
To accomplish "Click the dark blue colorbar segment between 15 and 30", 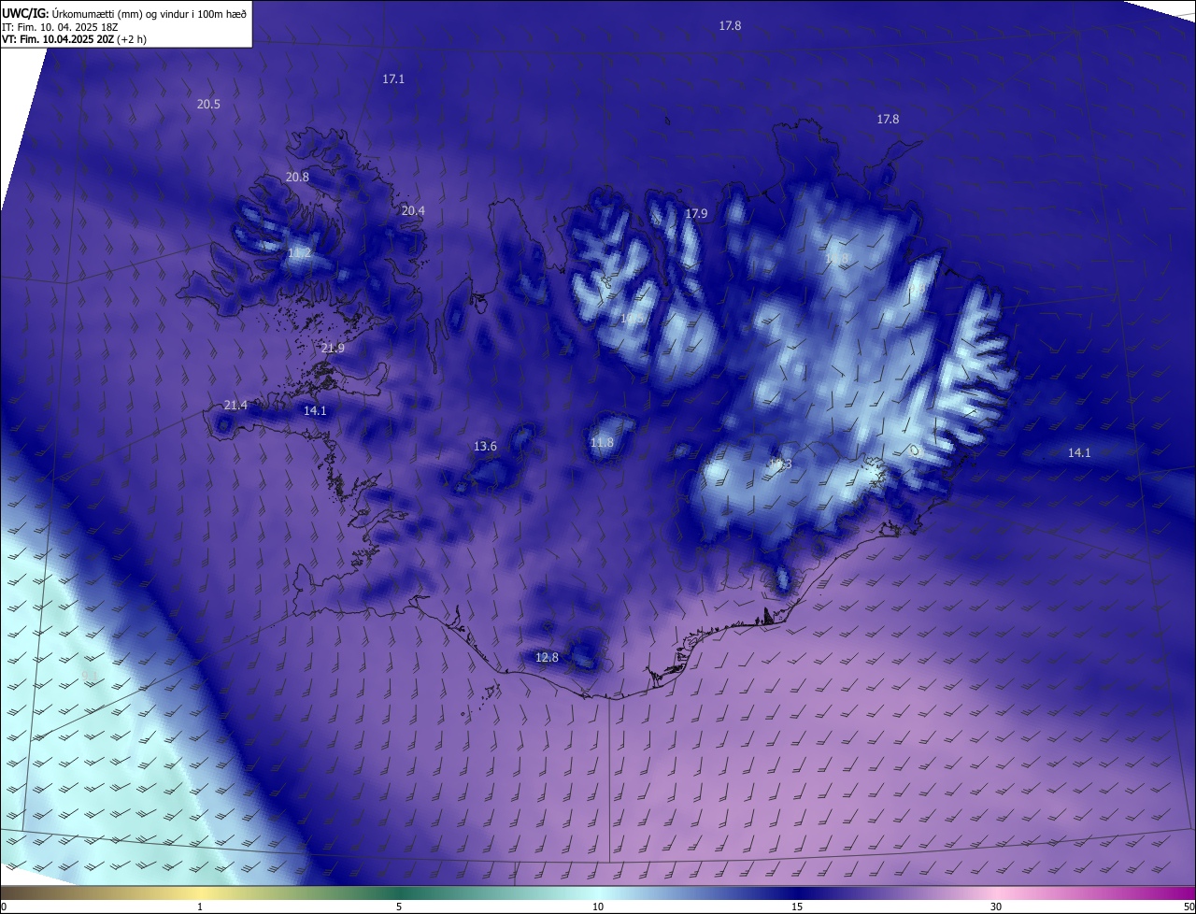I will (897, 893).
